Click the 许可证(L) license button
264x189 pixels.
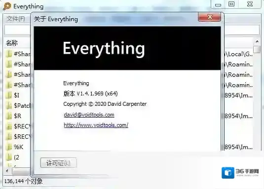tap(58, 163)
